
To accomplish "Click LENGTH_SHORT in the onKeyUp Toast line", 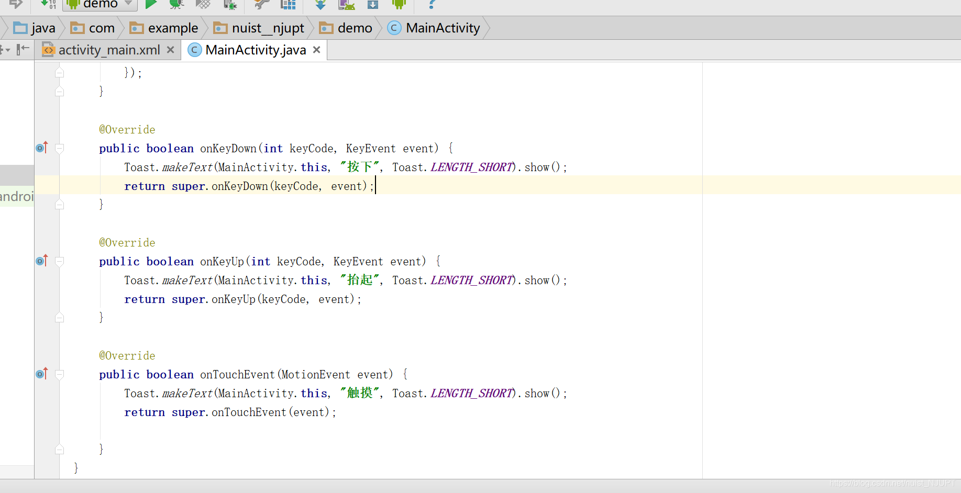I will point(471,281).
